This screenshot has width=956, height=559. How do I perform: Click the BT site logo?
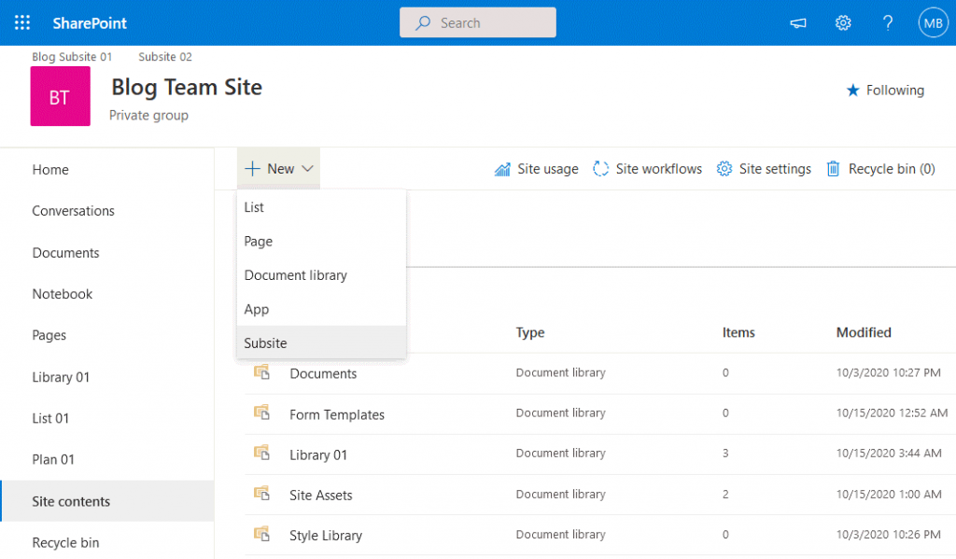(59, 96)
